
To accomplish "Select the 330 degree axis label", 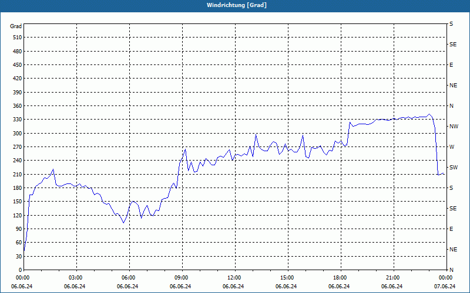I will click(x=18, y=120).
